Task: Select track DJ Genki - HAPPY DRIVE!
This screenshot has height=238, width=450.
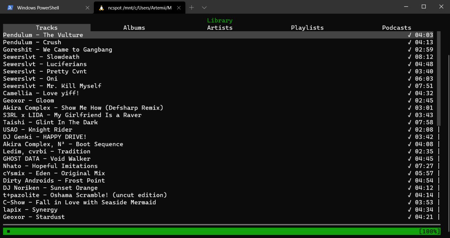Action: click(x=218, y=137)
